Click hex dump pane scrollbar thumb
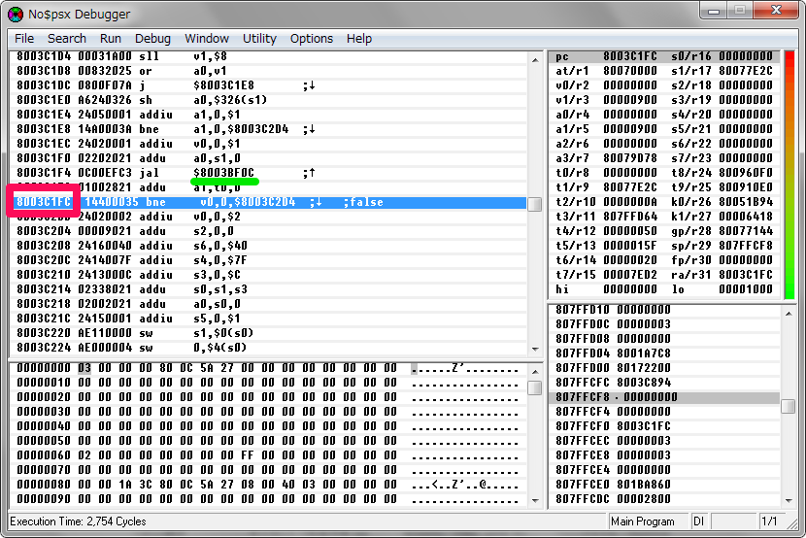 pos(535,387)
